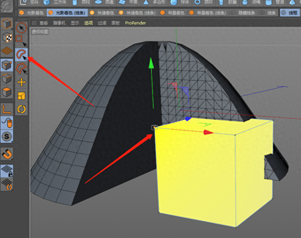Activate the Move tool

(21, 82)
